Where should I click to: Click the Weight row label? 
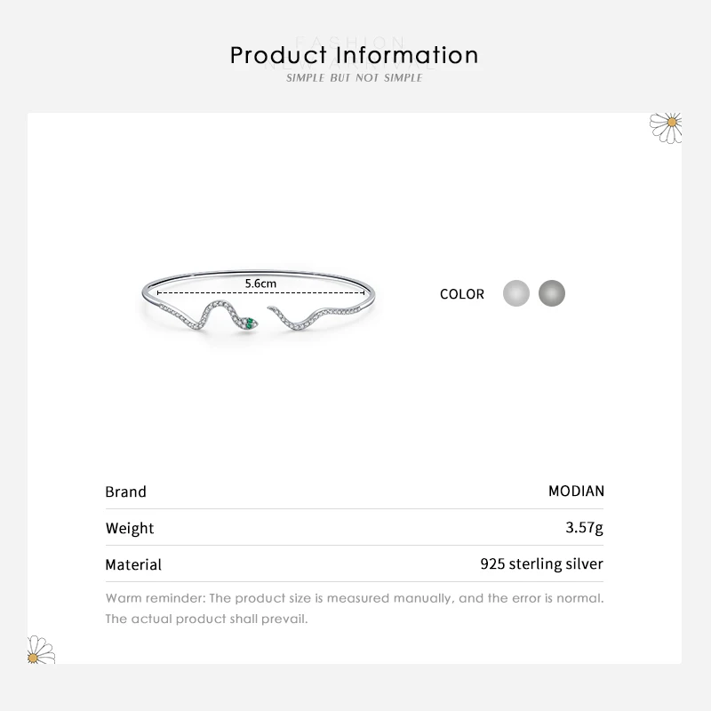(130, 528)
